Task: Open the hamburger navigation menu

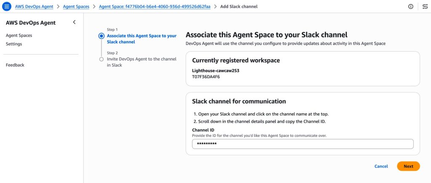Action: click(x=7, y=7)
